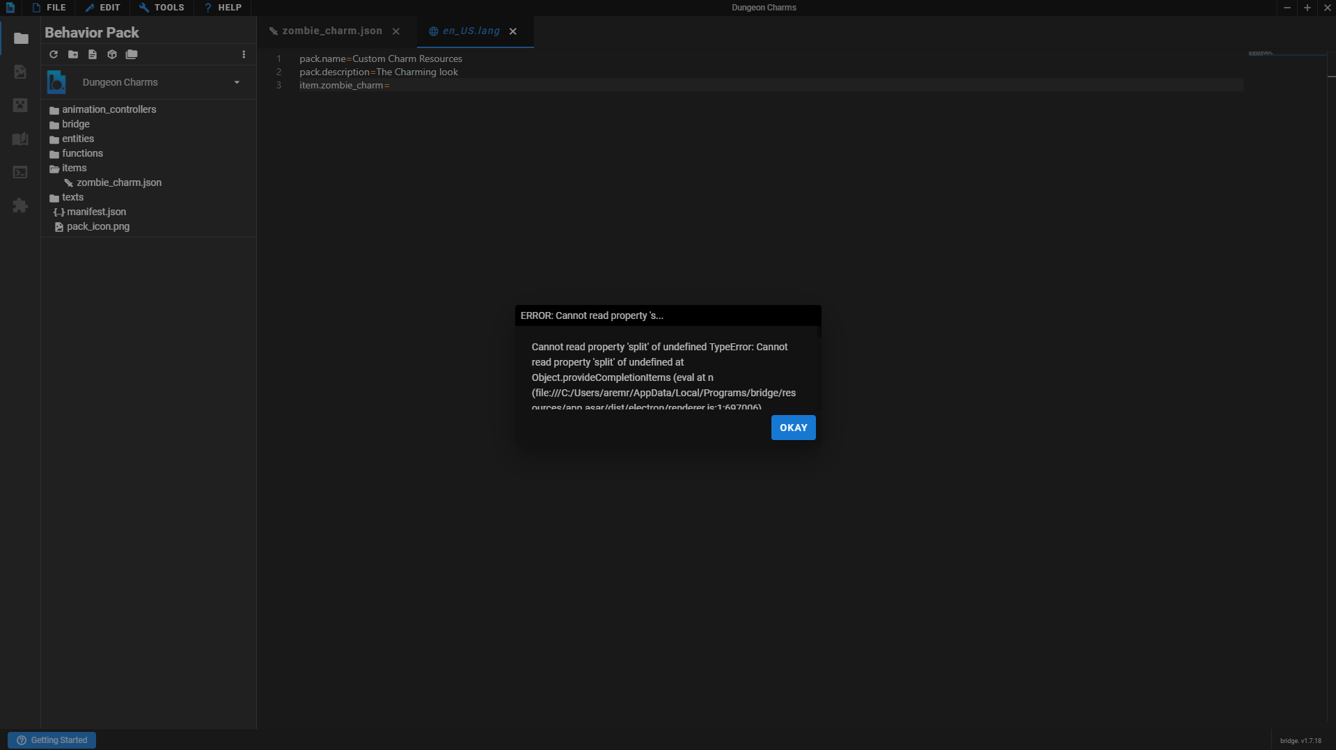1336x750 pixels.
Task: Open the file explorer sidebar icon
Action: pyautogui.click(x=20, y=38)
